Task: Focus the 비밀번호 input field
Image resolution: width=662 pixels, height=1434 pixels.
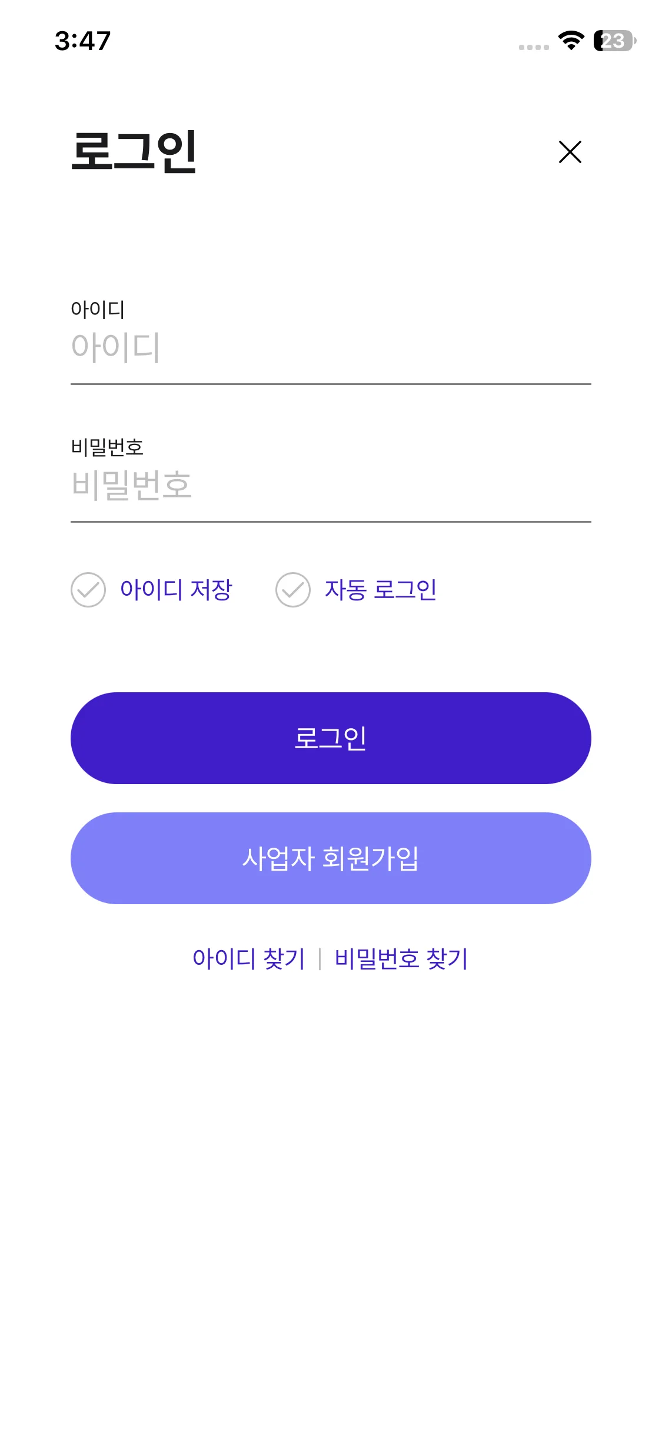Action: [x=330, y=485]
